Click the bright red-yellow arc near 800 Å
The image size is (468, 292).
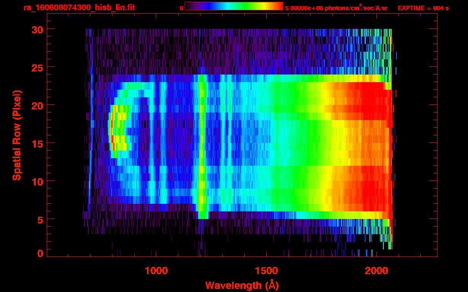[112, 131]
